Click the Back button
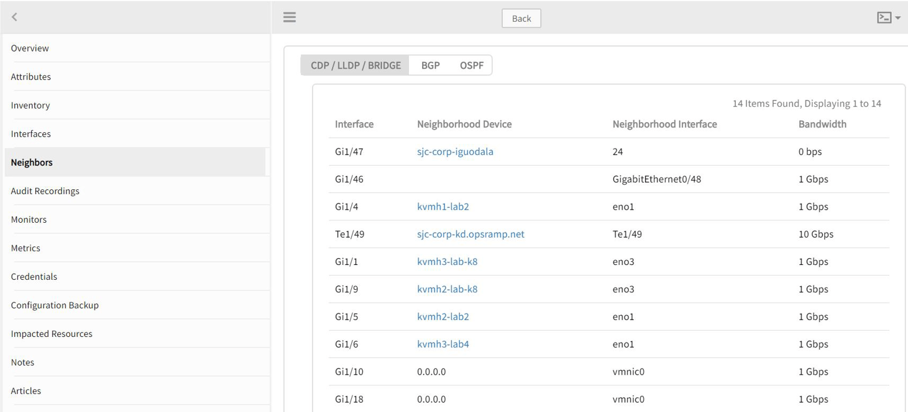Screen dimensions: 908x412 pos(521,19)
